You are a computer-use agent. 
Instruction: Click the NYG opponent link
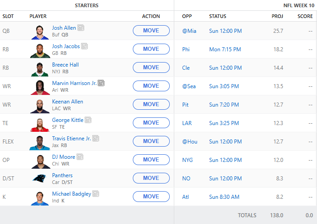click(x=187, y=160)
